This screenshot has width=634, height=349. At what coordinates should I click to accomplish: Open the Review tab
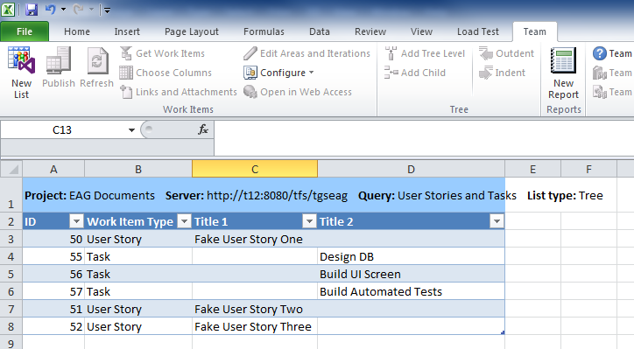(370, 31)
